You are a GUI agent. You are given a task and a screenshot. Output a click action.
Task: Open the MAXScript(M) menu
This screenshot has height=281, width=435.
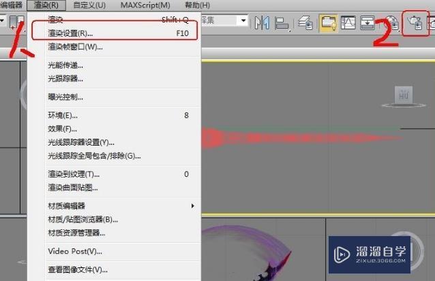[x=145, y=5]
